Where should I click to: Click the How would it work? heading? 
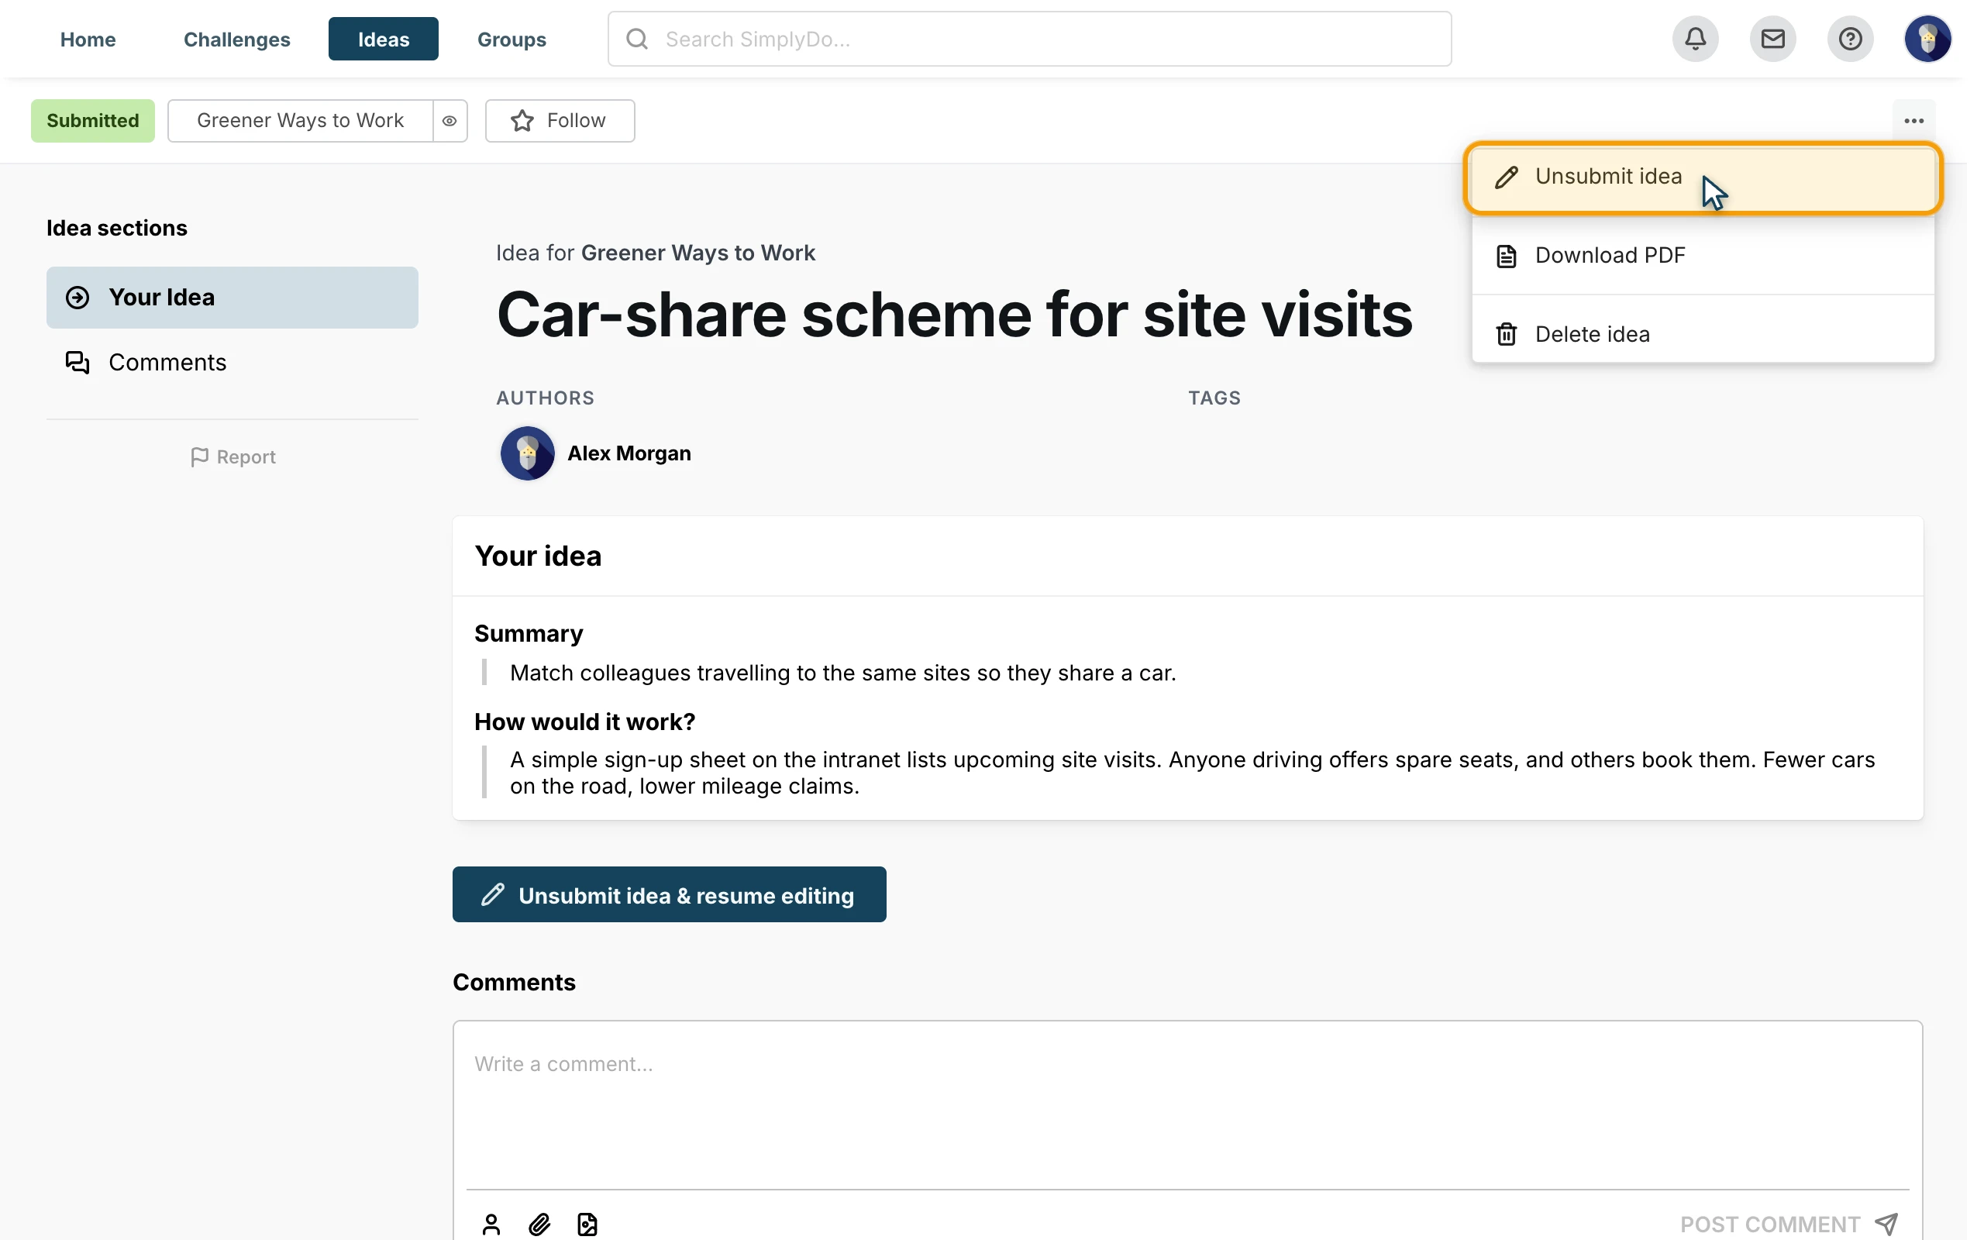coord(584,722)
